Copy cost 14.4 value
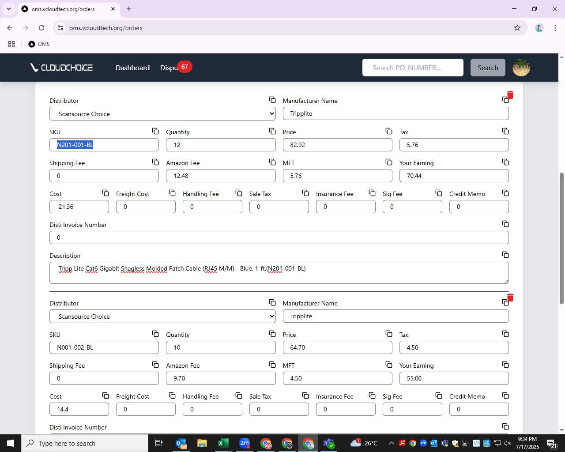The height and width of the screenshot is (452, 565). [x=105, y=395]
